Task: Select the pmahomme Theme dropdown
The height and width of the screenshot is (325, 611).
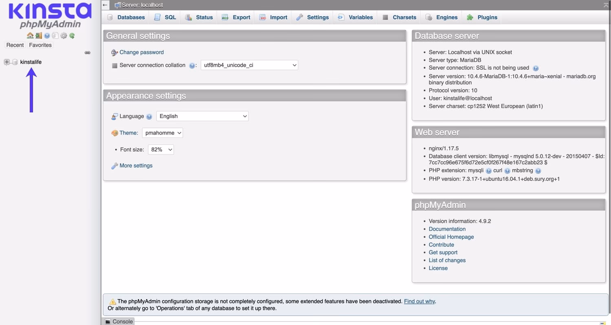Action: click(162, 133)
